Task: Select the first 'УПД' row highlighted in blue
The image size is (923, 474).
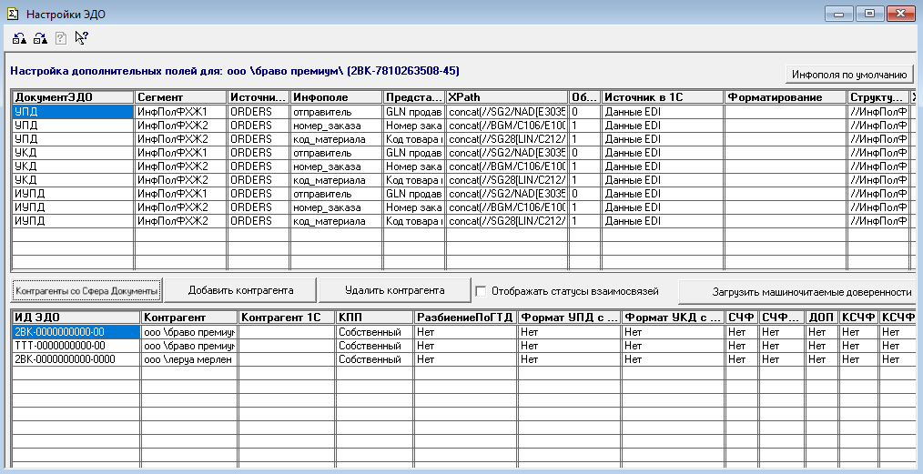Action: click(73, 112)
